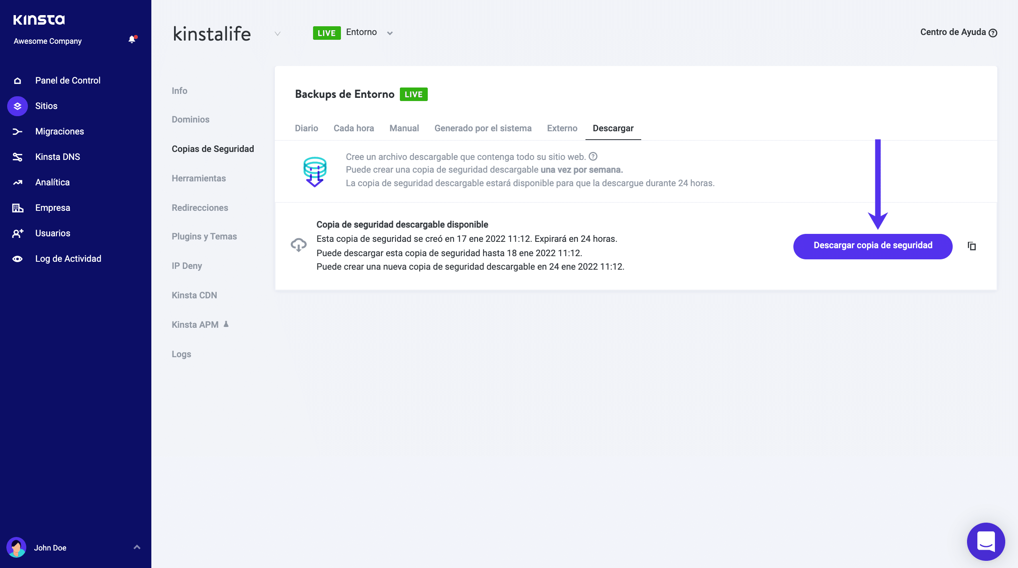
Task: Click the Usuarios add-user icon
Action: [x=18, y=233]
